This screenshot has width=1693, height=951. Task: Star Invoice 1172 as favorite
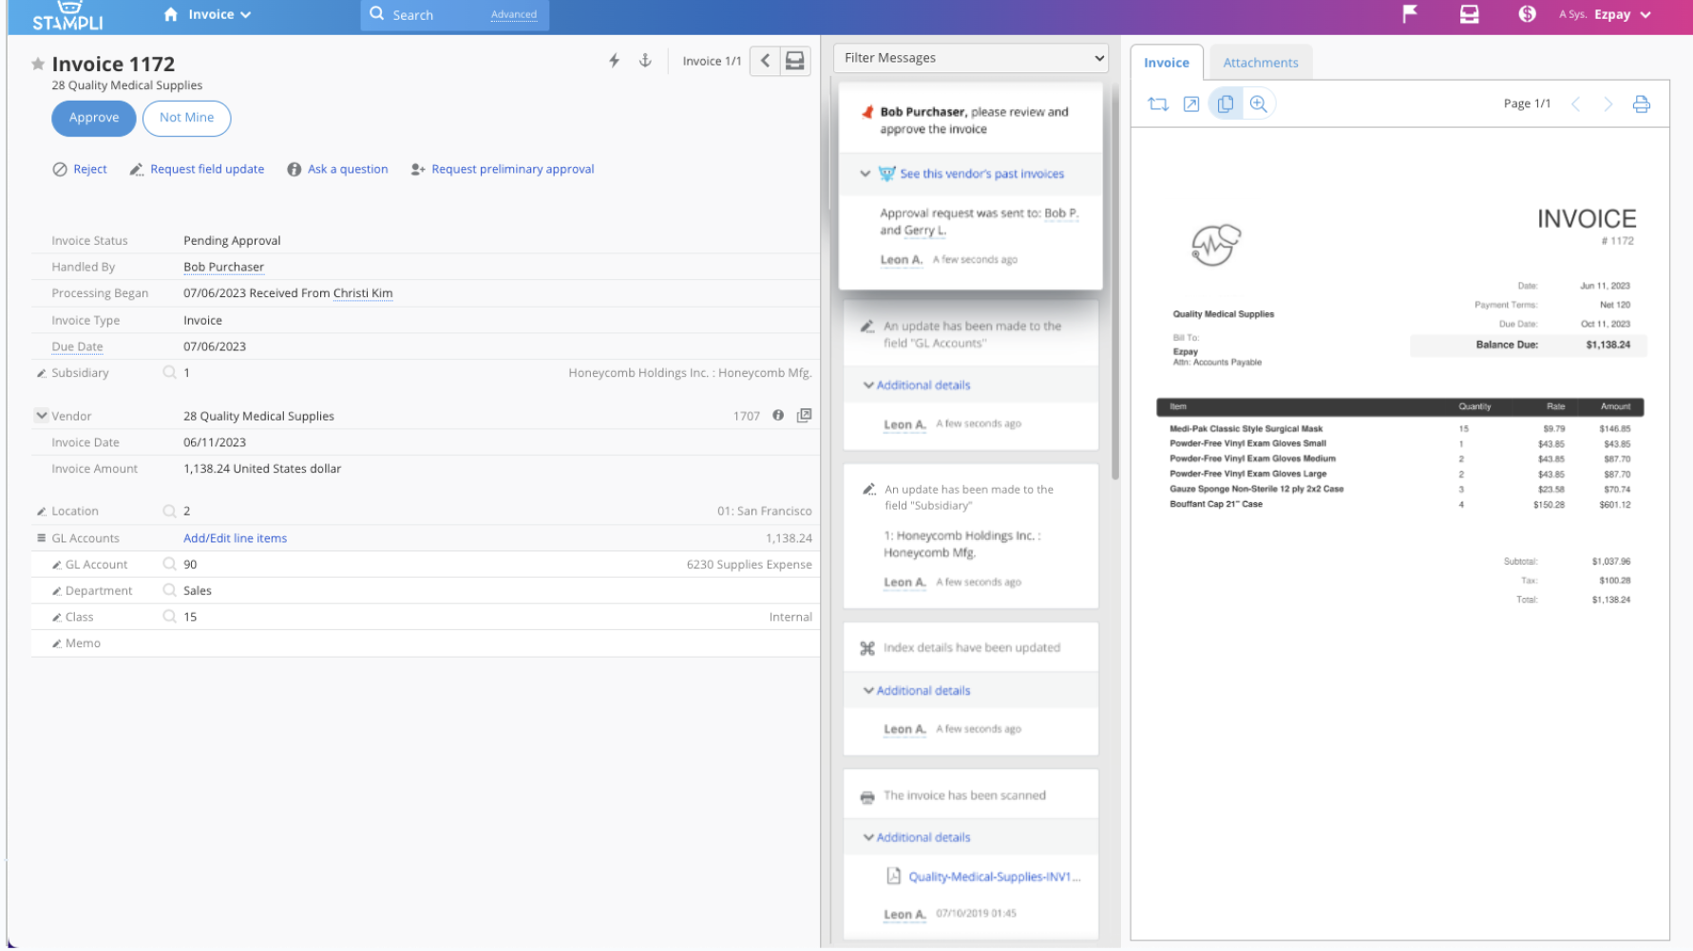[38, 65]
